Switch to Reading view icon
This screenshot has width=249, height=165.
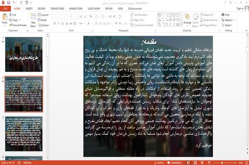202,163
